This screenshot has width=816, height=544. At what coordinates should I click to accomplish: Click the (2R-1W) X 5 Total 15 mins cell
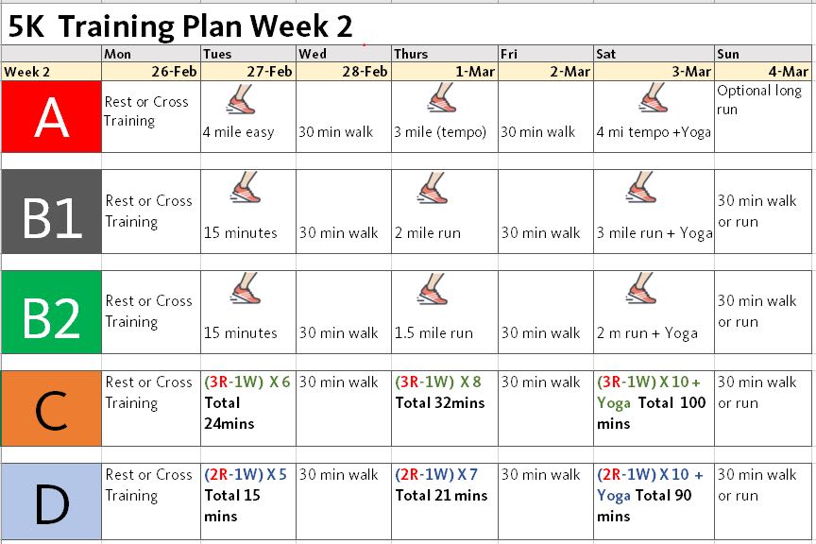(x=248, y=501)
